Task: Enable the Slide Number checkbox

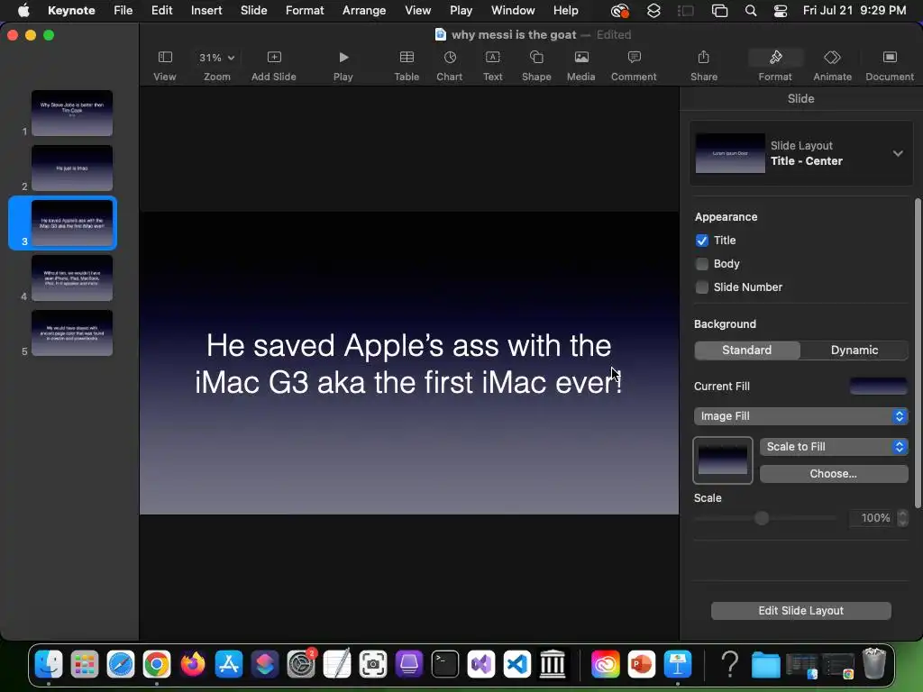Action: (701, 287)
